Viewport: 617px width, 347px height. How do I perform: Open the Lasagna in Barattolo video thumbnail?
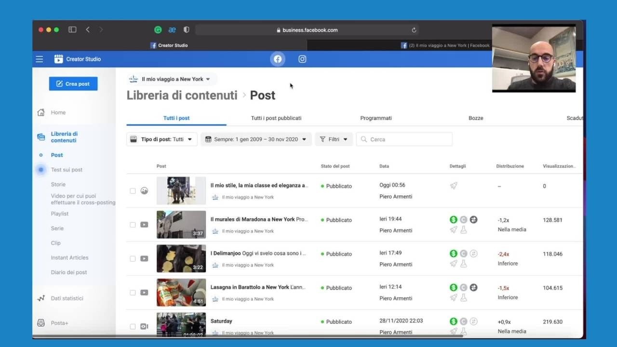(181, 293)
